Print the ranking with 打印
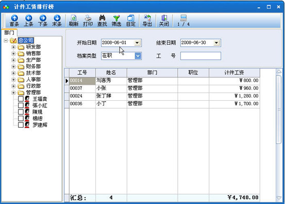The height and width of the screenshot is (204, 285). [88, 21]
